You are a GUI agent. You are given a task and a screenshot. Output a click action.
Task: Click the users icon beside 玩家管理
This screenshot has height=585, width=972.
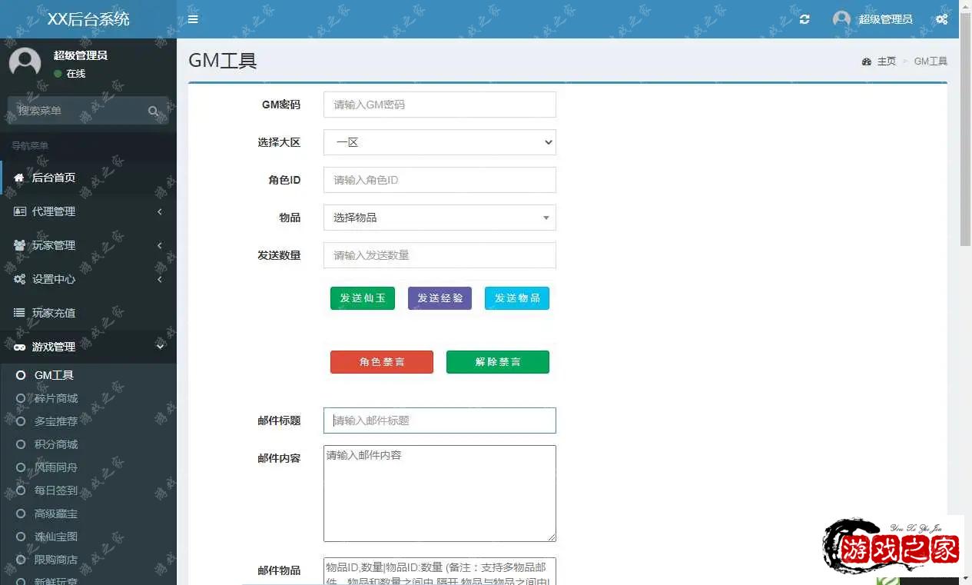coord(20,245)
